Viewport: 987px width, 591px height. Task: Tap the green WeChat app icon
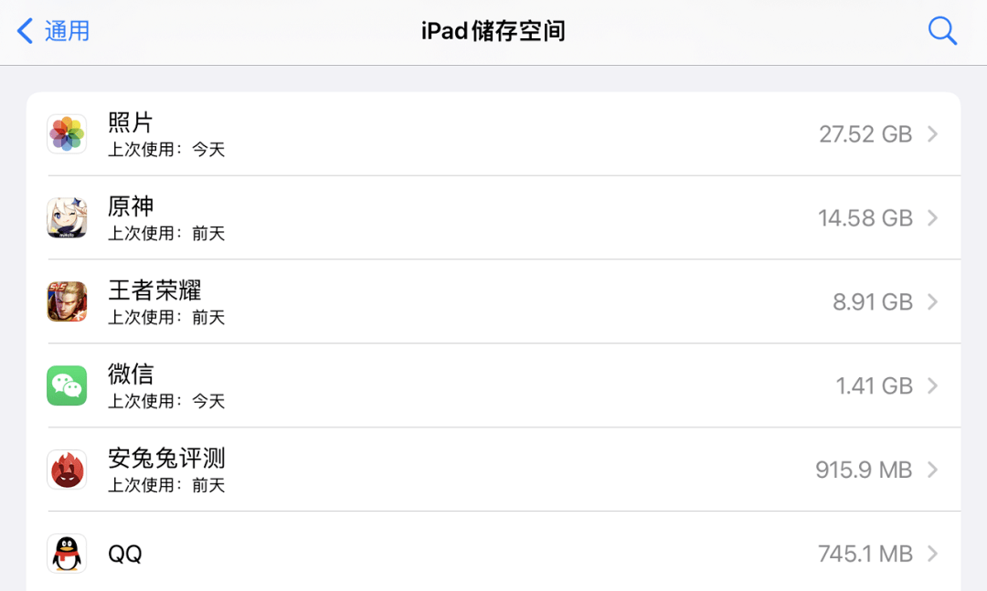67,386
